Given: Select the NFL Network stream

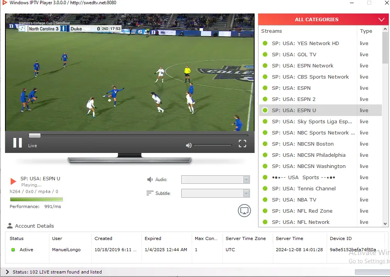Looking at the screenshot, I should pyautogui.click(x=320, y=222).
